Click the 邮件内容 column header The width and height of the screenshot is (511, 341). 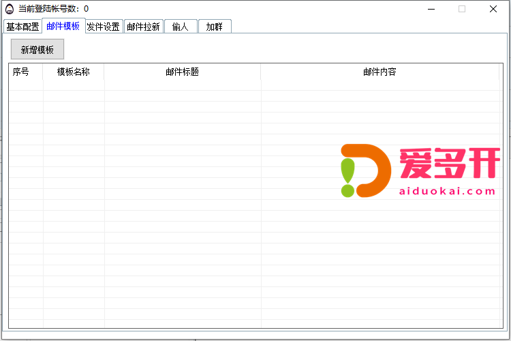pyautogui.click(x=380, y=72)
